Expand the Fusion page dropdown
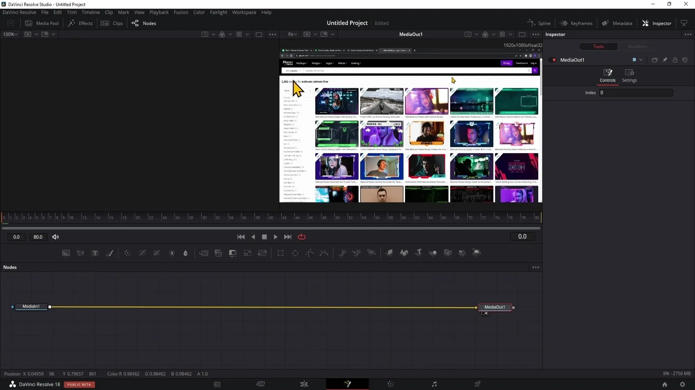Screen dimensions: 695x390 click(x=181, y=12)
